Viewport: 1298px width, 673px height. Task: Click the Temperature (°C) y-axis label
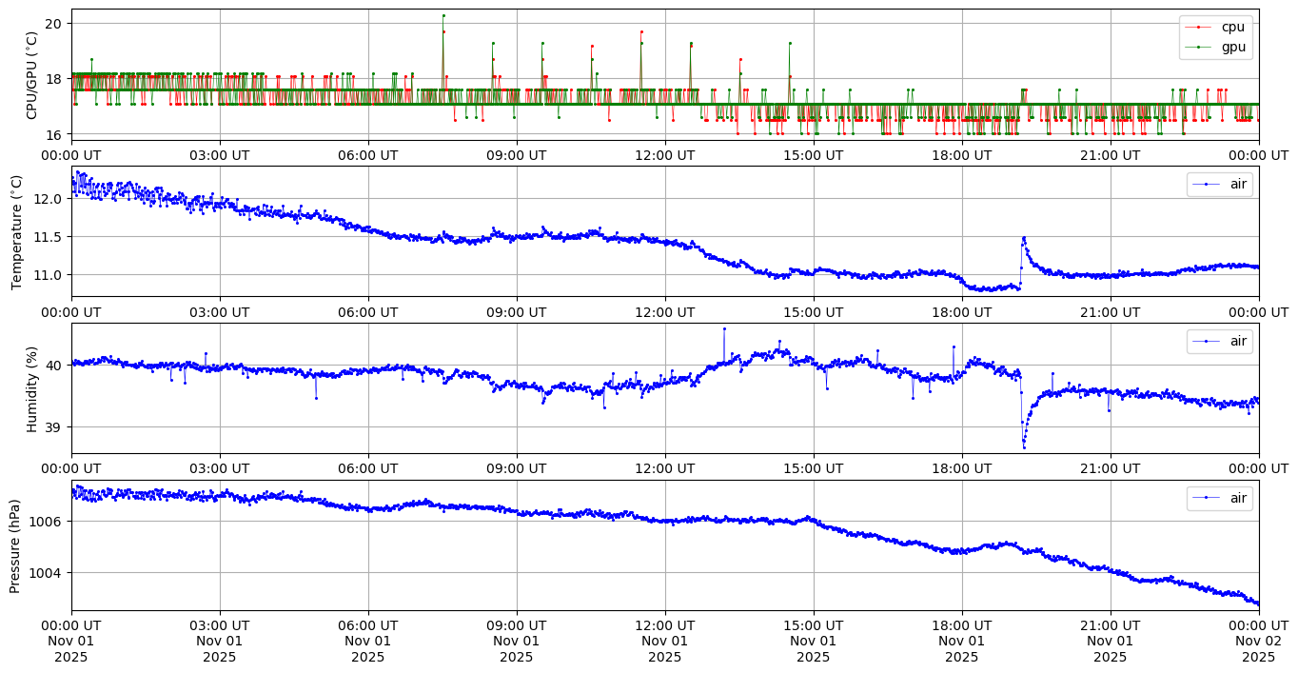tap(16, 231)
